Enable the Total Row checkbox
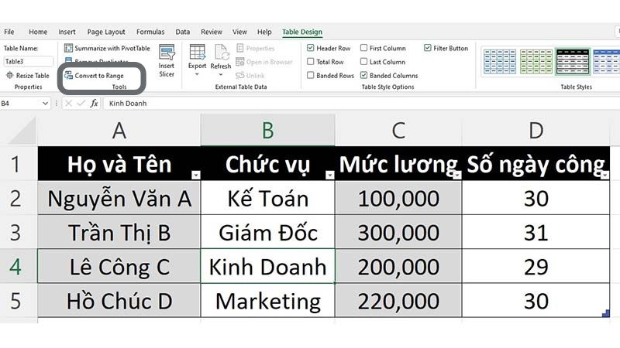 pos(311,62)
